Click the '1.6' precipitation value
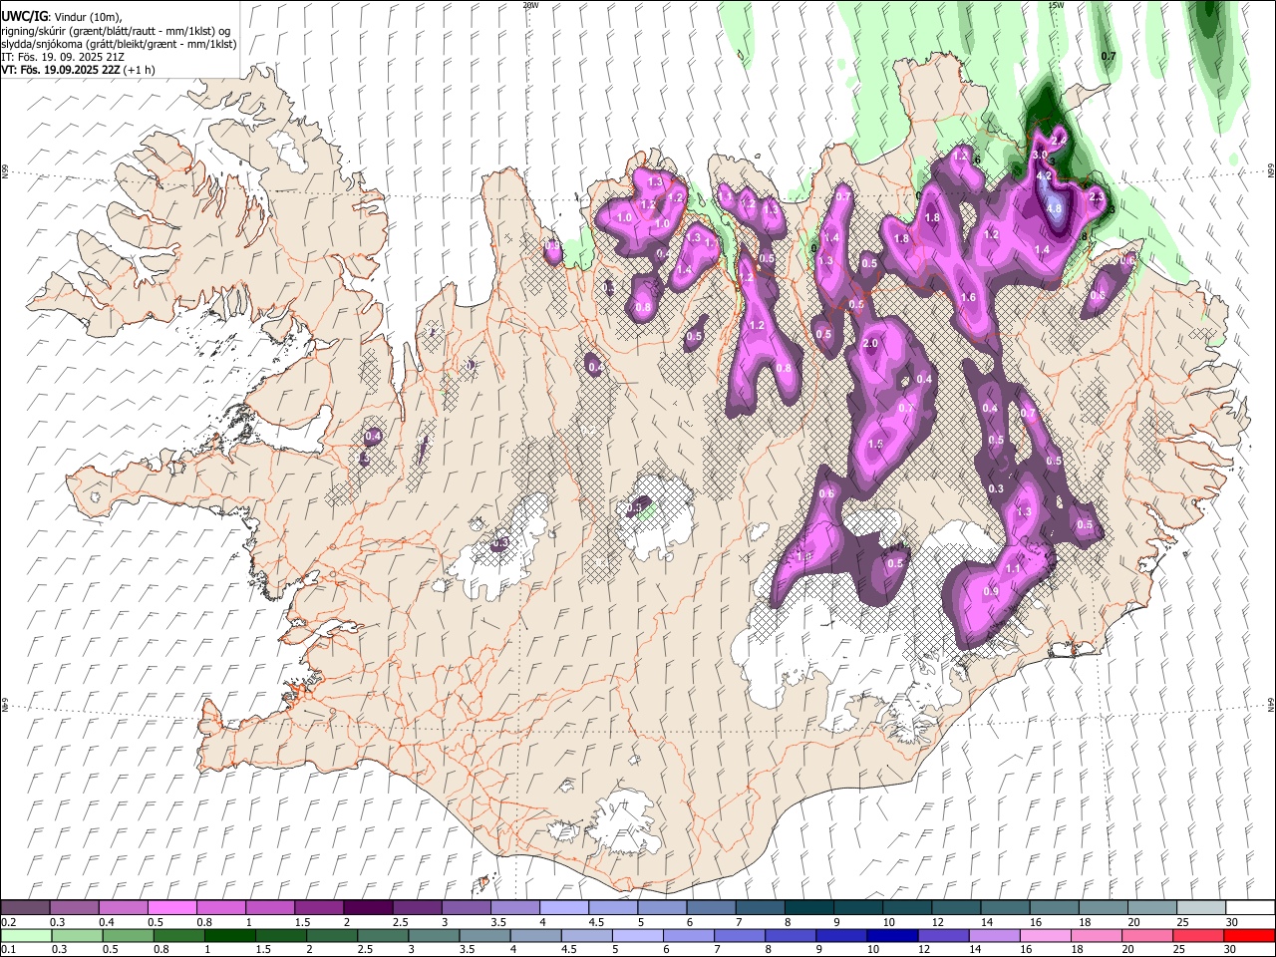This screenshot has width=1276, height=957. (x=968, y=298)
